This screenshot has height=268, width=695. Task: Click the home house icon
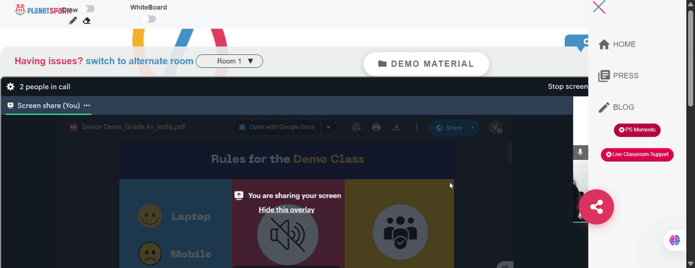tap(604, 44)
